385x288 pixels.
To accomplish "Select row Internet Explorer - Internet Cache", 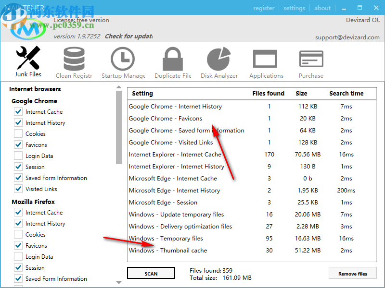I will point(252,155).
